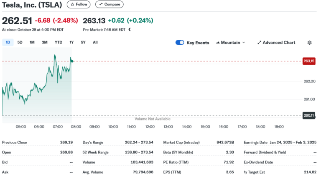Screen dimensions: 321x179
Task: Open chart settings gear icon
Action: 309,43
